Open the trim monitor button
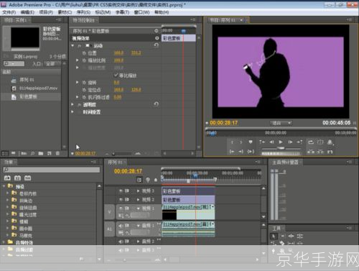This screenshot has width=359, height=271. [x=330, y=152]
